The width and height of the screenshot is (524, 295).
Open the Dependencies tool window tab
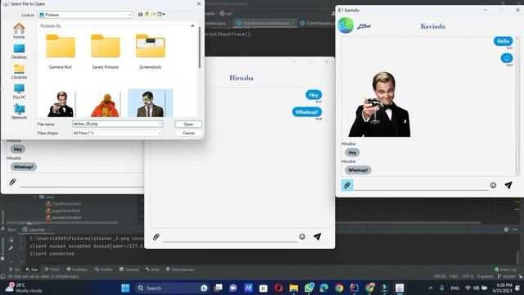180,270
